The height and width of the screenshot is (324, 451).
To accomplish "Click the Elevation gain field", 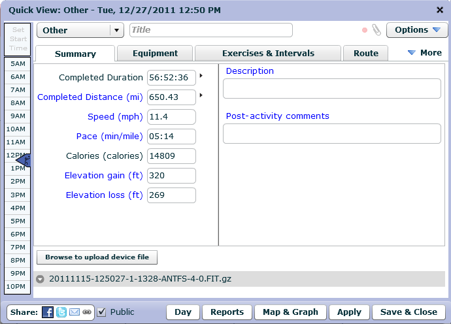I will click(171, 175).
